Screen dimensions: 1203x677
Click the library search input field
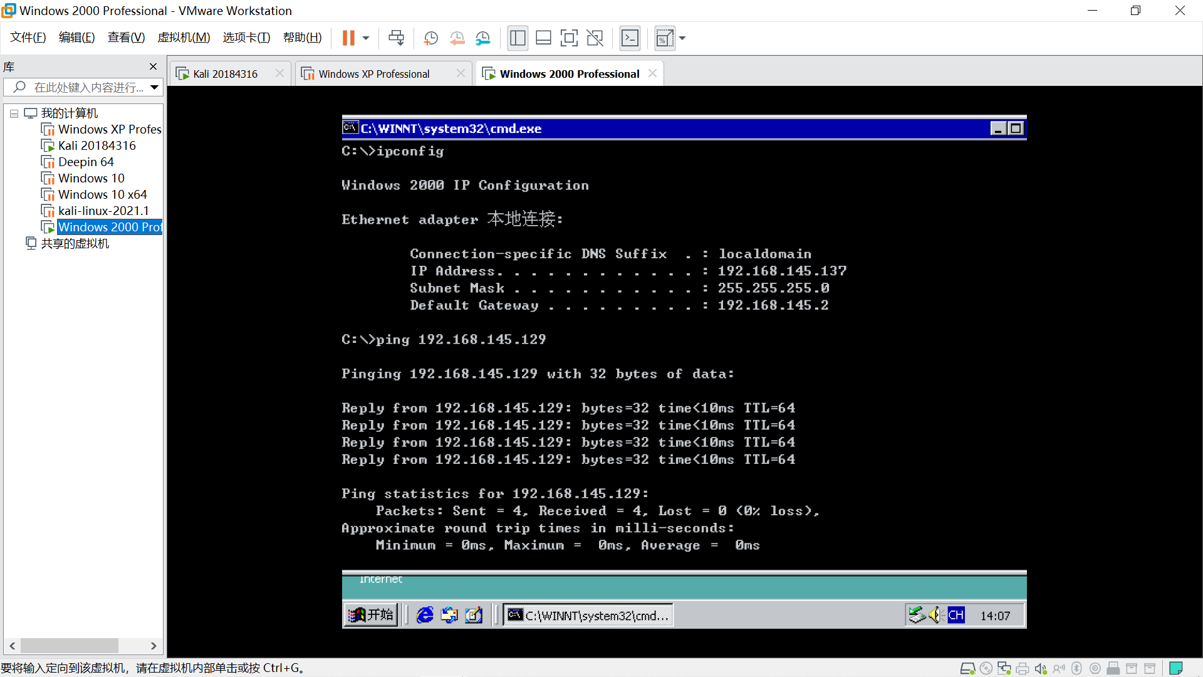(88, 87)
